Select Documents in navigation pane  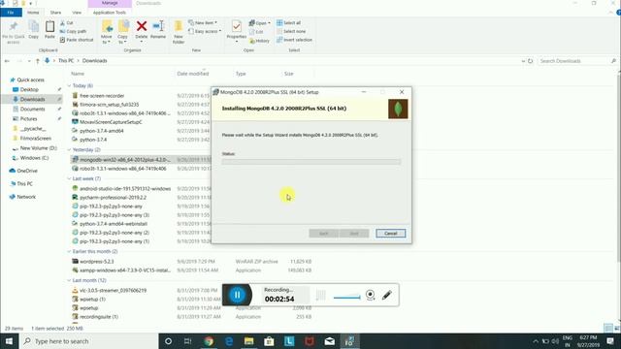click(x=32, y=110)
